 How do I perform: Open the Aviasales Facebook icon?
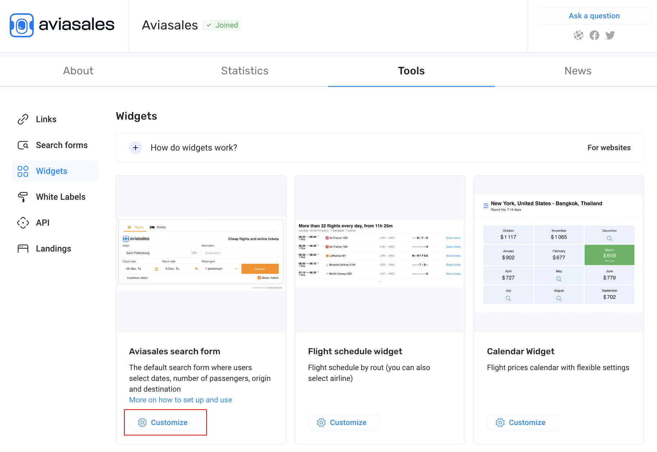click(594, 35)
